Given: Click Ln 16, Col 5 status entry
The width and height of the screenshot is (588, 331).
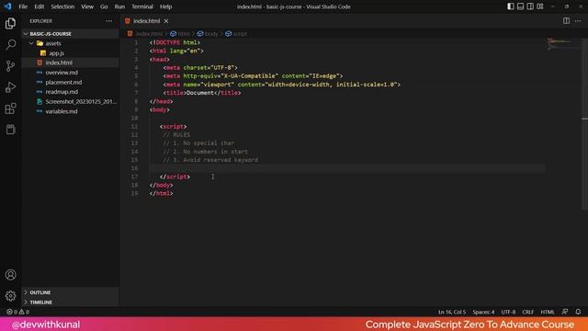Looking at the screenshot, I should click(452, 312).
